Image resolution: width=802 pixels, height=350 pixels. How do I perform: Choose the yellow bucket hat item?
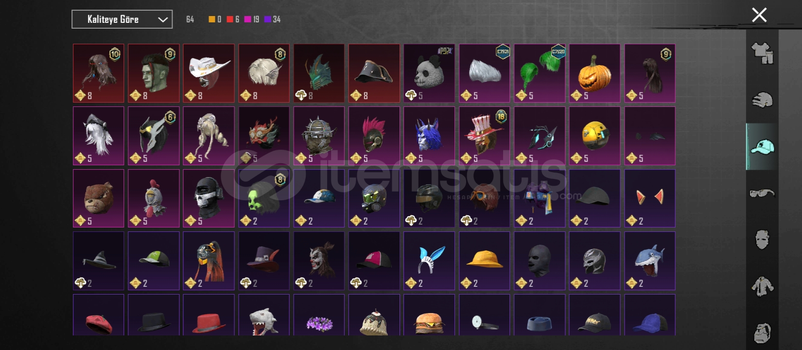click(x=484, y=261)
